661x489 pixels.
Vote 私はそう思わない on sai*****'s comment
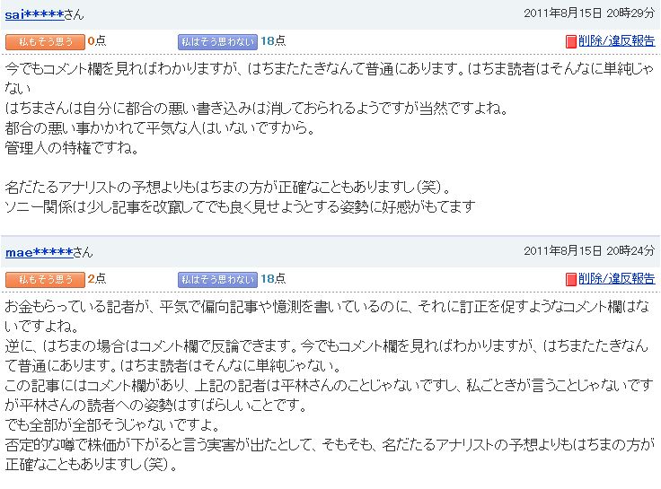click(217, 41)
